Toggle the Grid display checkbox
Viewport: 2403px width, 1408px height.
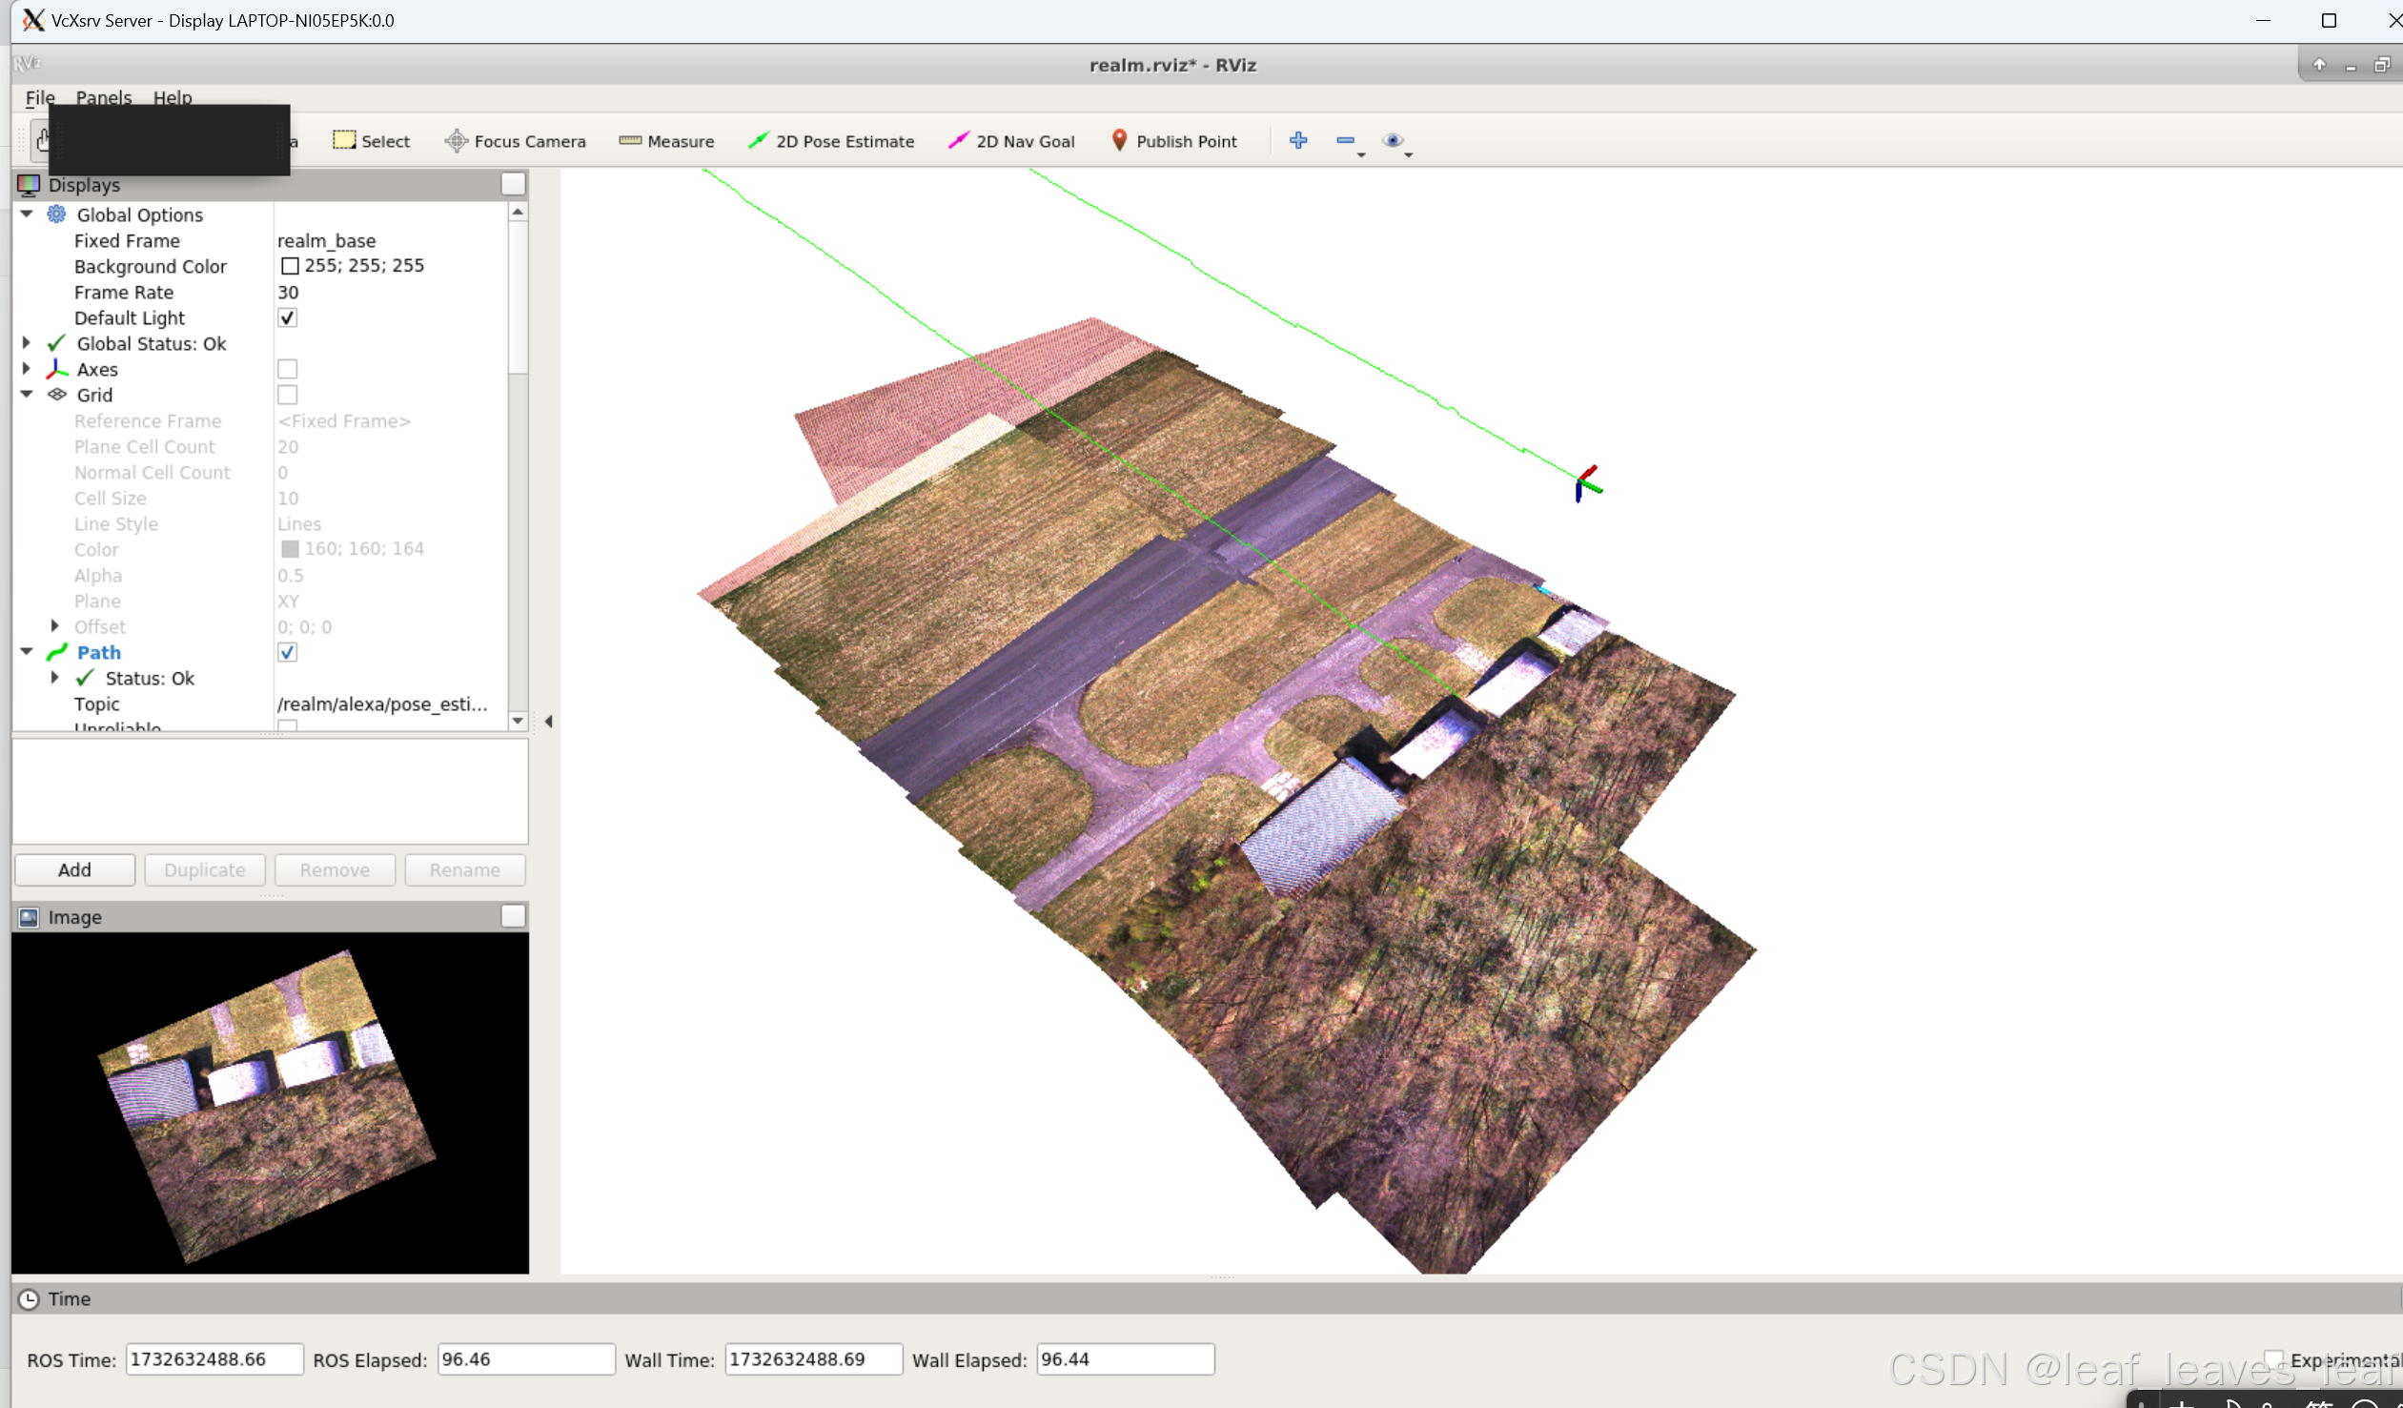(x=287, y=395)
